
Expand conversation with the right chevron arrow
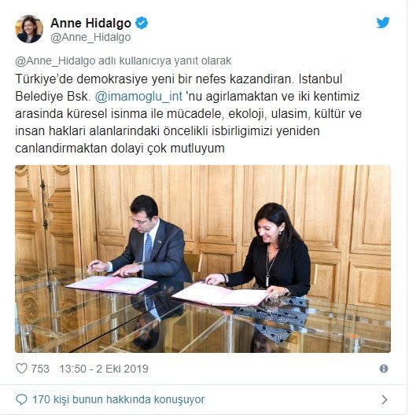pos(385,399)
